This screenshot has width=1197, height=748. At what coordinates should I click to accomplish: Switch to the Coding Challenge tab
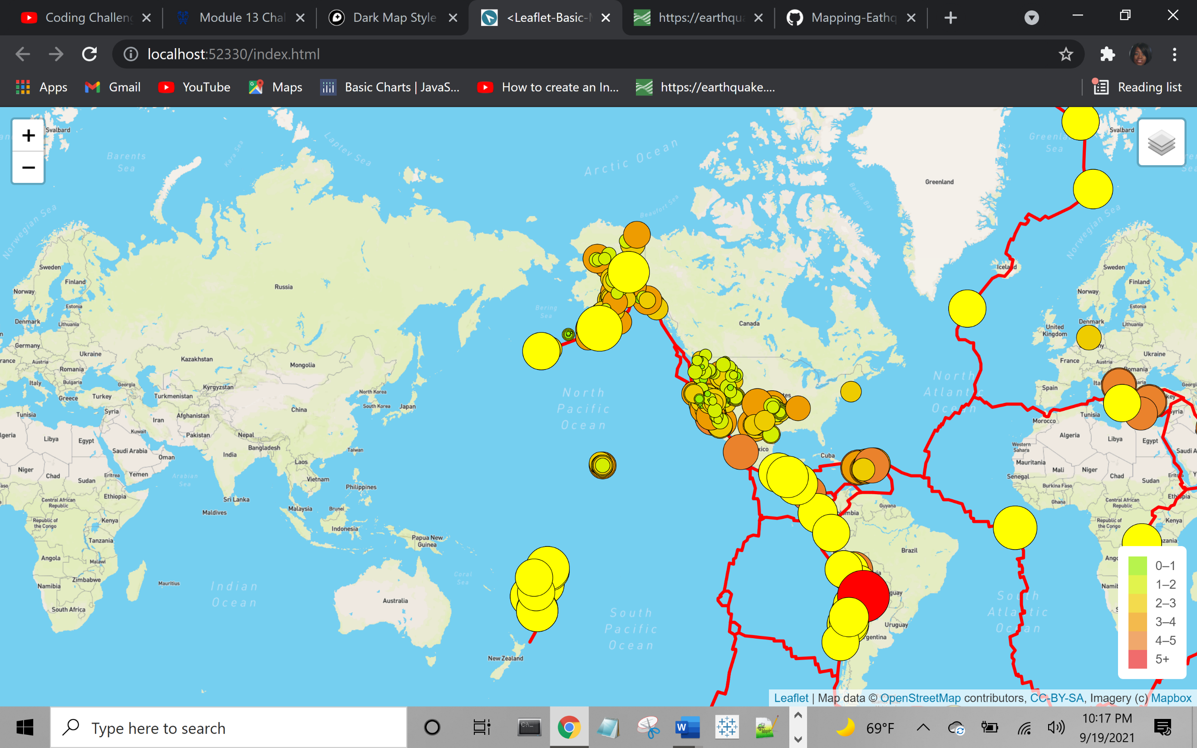coord(84,18)
